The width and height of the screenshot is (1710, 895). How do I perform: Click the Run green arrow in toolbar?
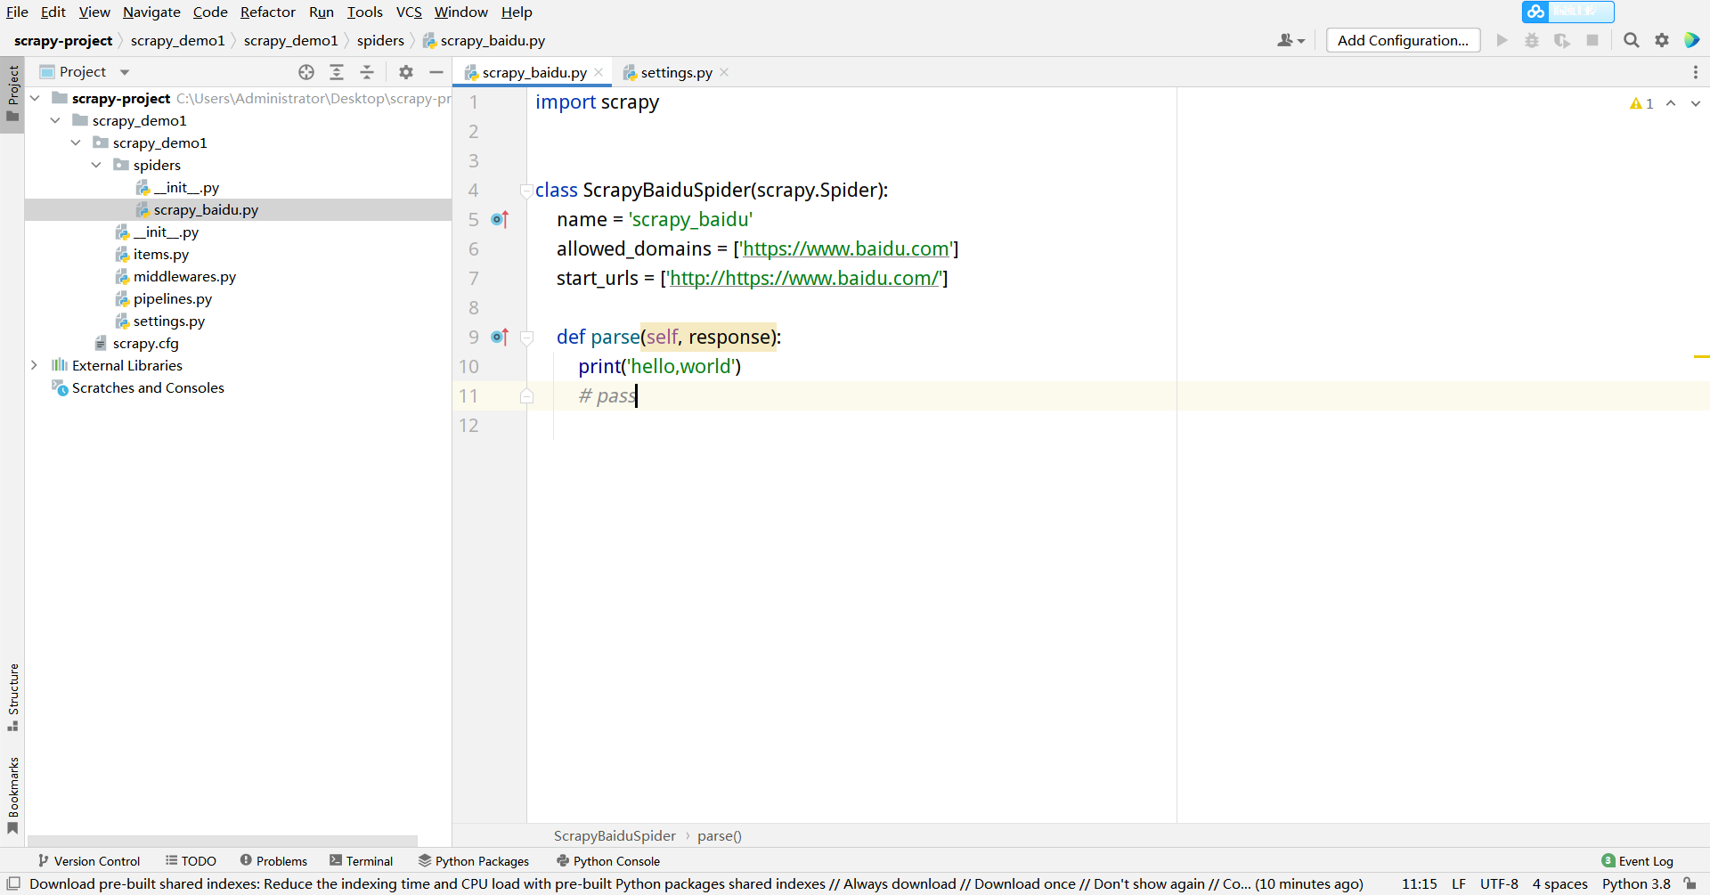click(1502, 40)
